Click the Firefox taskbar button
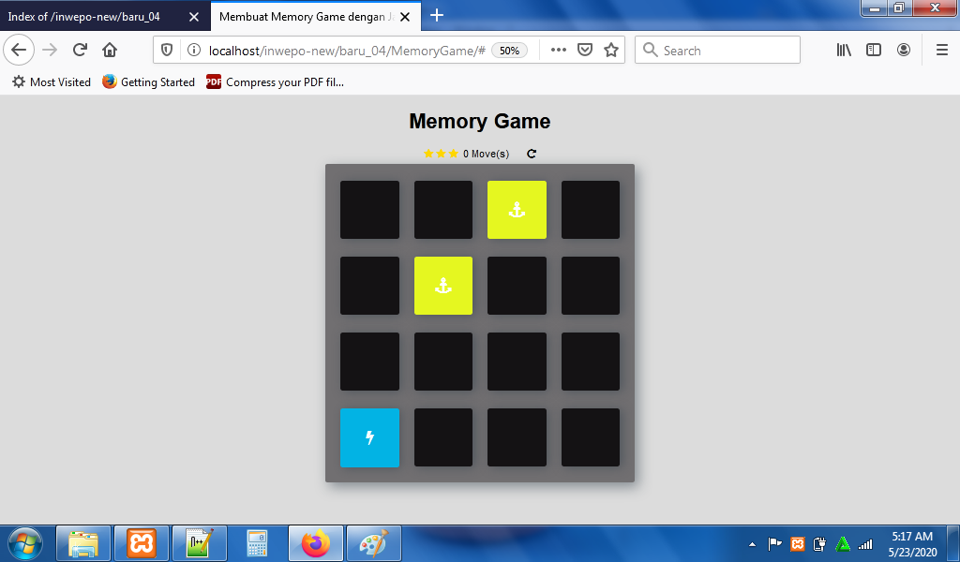 (316, 543)
